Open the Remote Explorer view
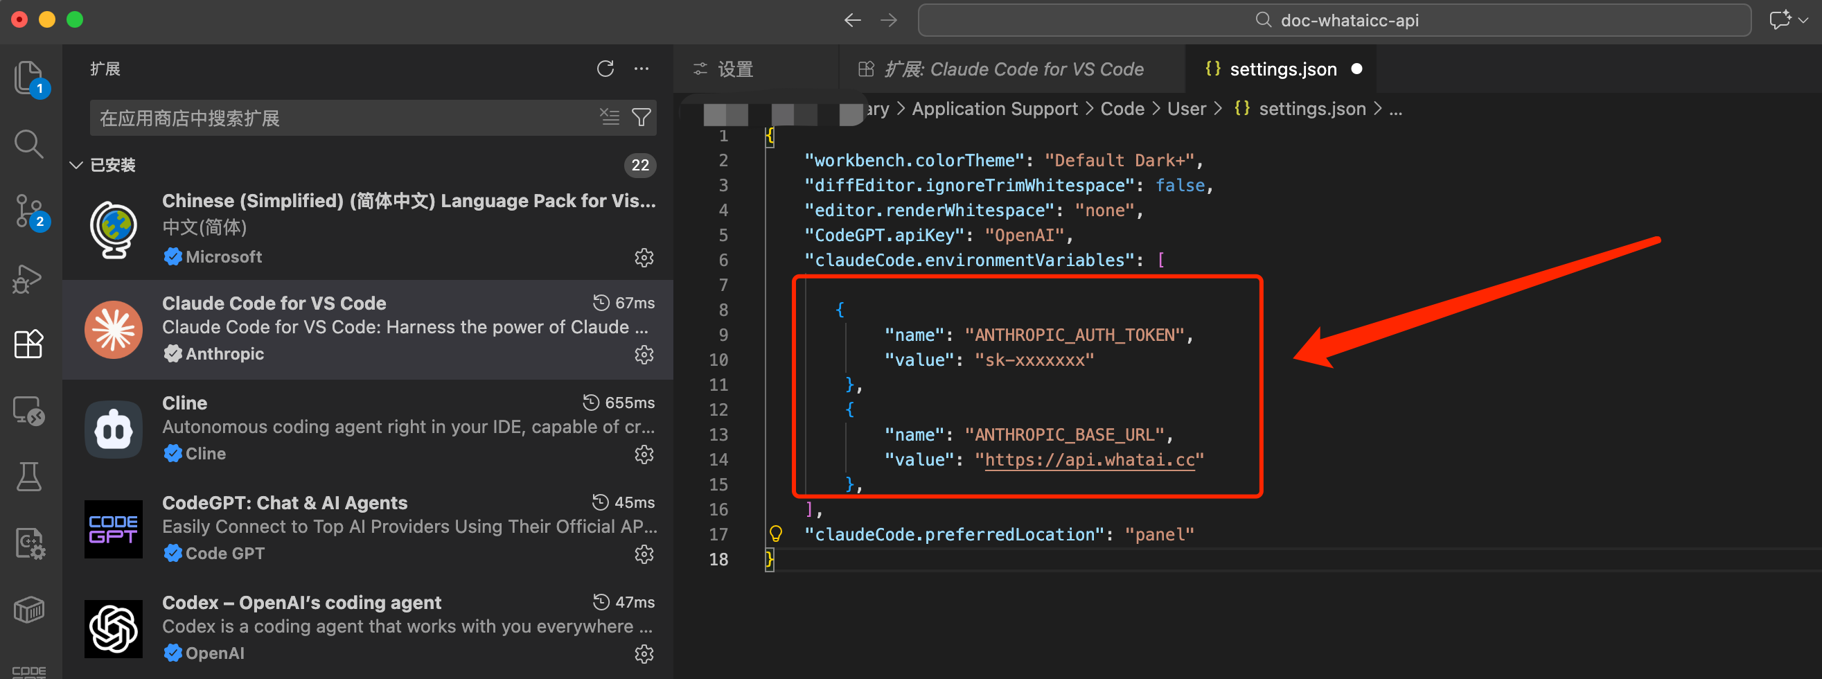Viewport: 1822px width, 679px height. click(28, 409)
